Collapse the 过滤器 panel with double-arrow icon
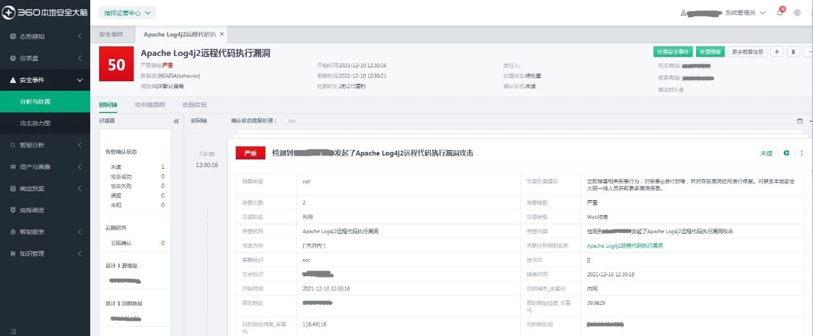The height and width of the screenshot is (336, 813). [177, 121]
